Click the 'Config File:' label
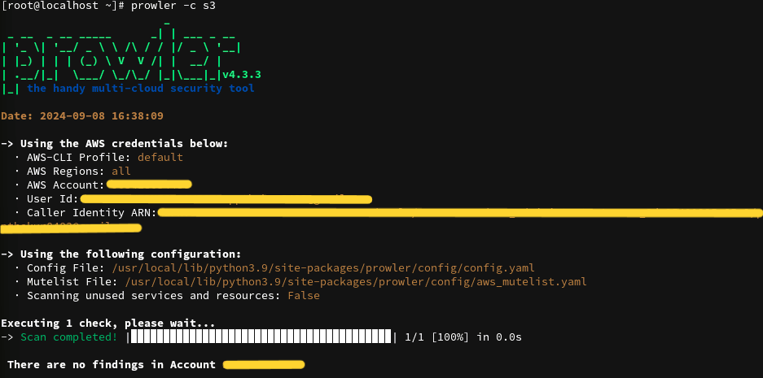The height and width of the screenshot is (378, 763). pos(66,268)
